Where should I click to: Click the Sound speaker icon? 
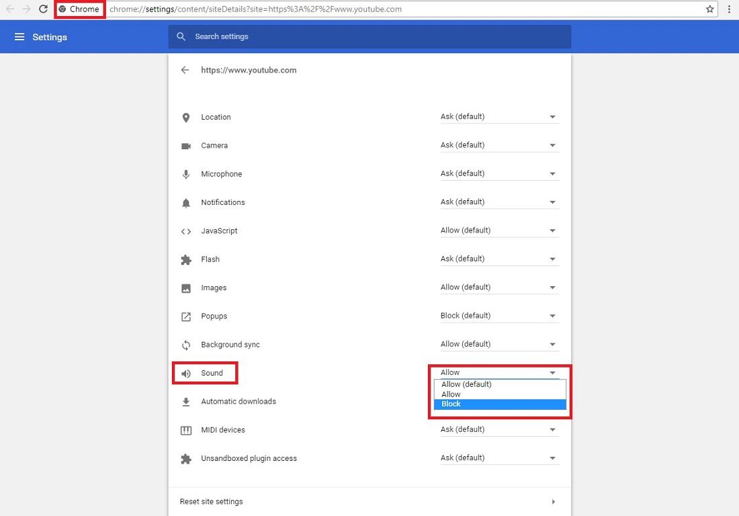[x=186, y=373]
